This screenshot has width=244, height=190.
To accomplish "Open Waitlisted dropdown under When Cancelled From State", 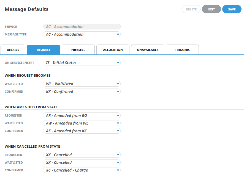I will (82, 163).
